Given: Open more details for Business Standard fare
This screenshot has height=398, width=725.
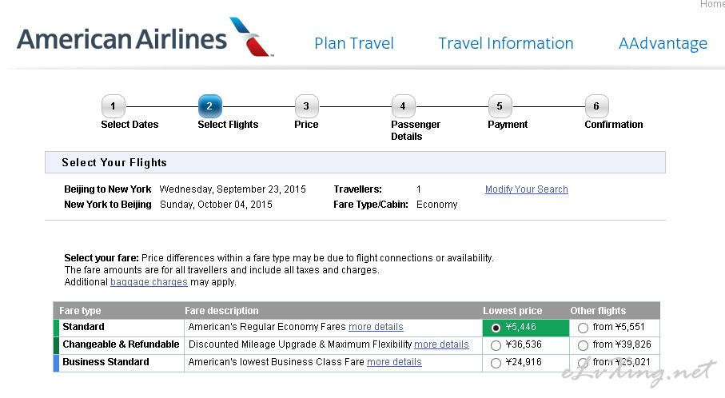Looking at the screenshot, I should tap(394, 362).
